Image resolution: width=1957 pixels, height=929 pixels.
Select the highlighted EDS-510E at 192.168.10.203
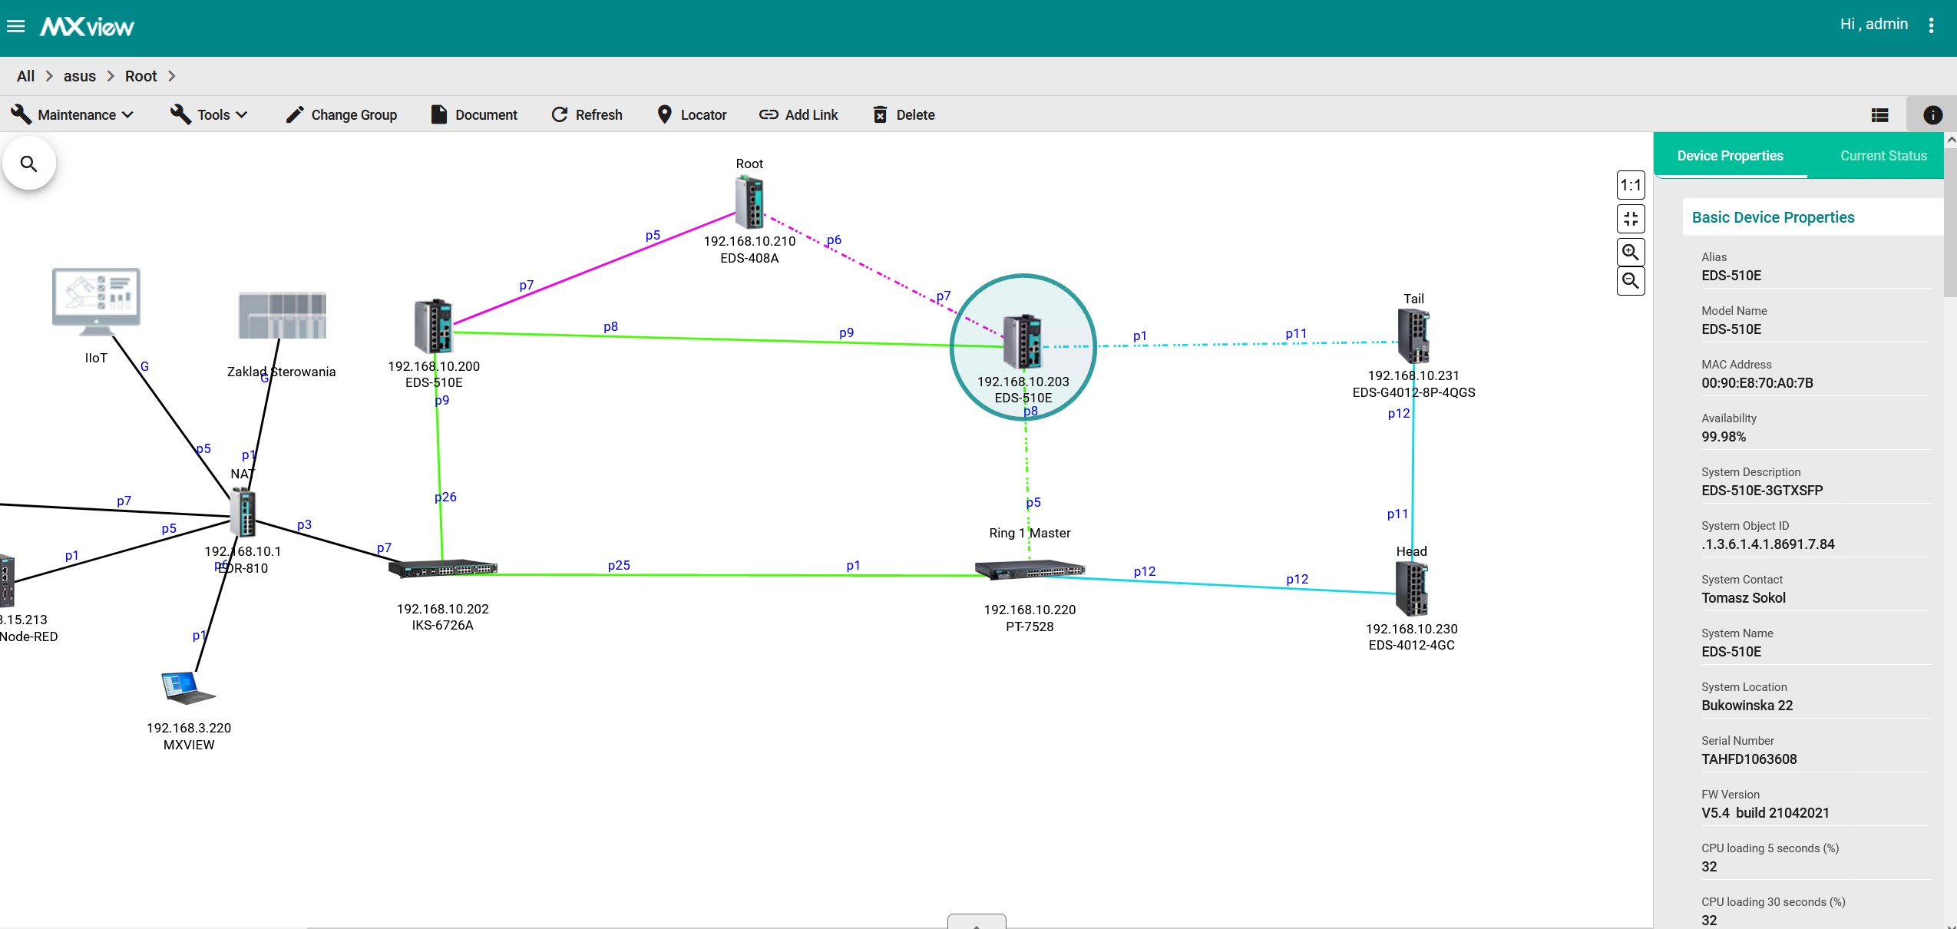pos(1023,342)
